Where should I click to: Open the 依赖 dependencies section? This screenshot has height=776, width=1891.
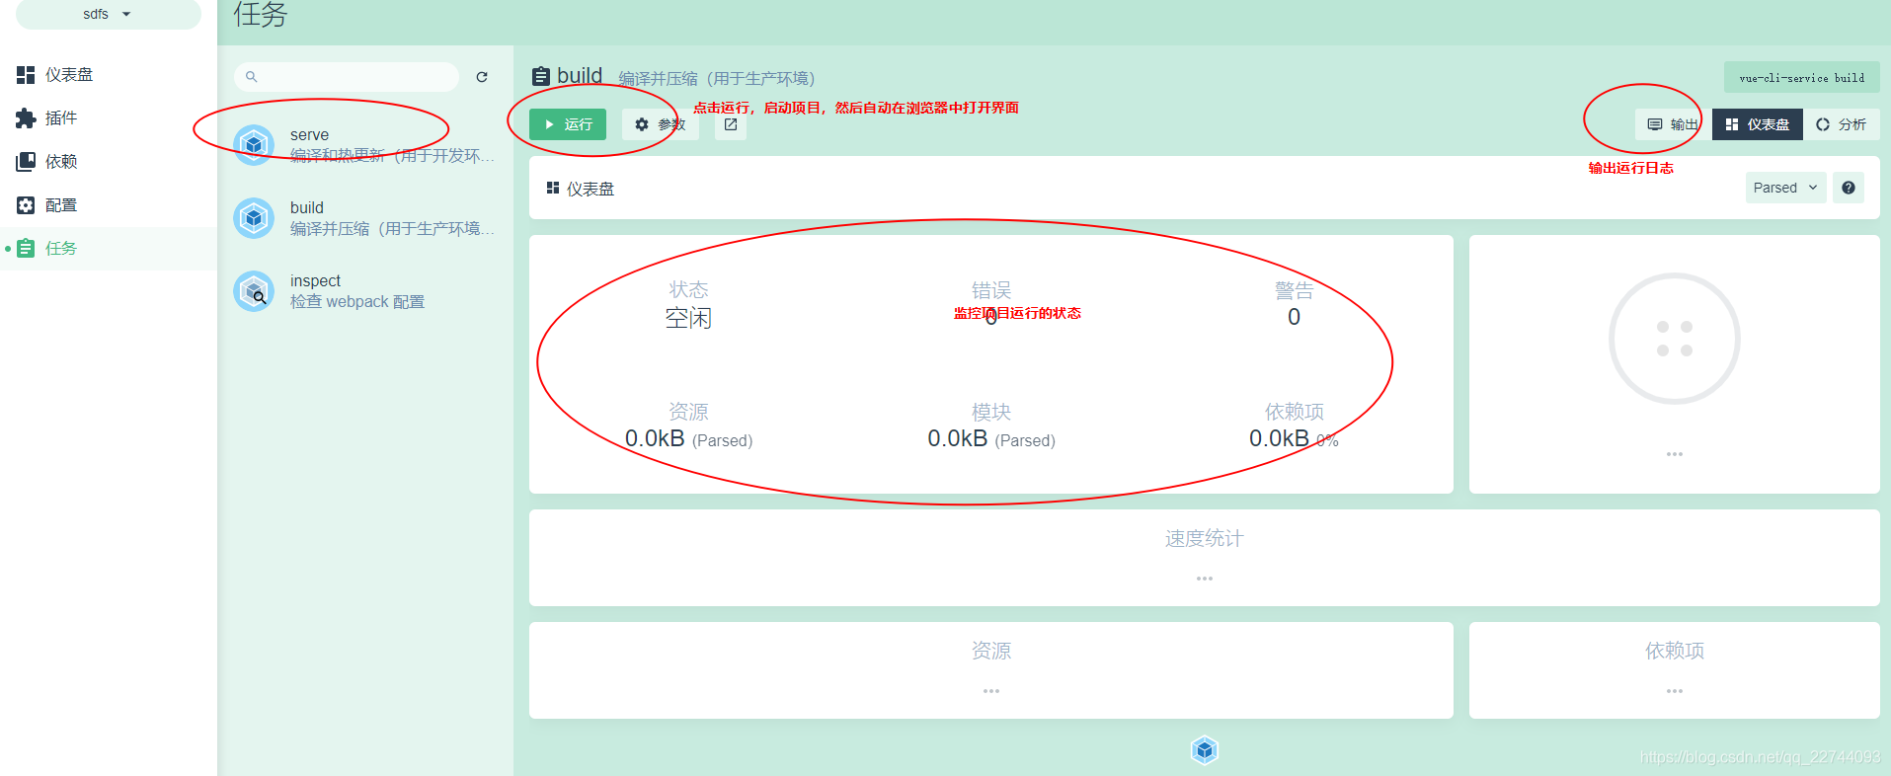tap(109, 162)
